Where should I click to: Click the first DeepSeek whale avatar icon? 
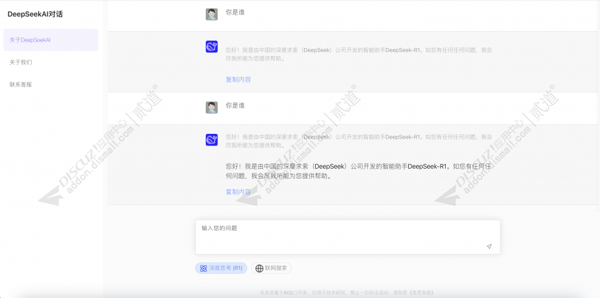[212, 47]
